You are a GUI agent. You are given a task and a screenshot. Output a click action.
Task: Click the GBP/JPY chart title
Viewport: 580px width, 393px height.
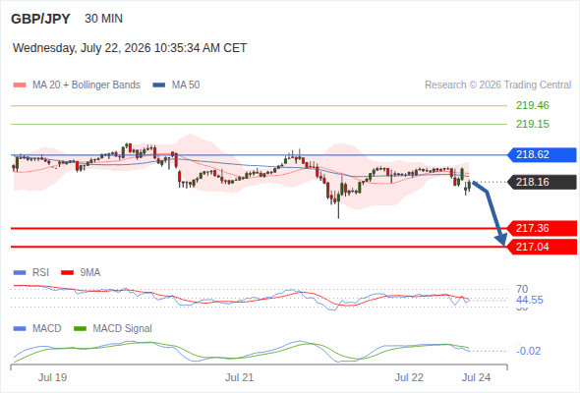point(40,19)
